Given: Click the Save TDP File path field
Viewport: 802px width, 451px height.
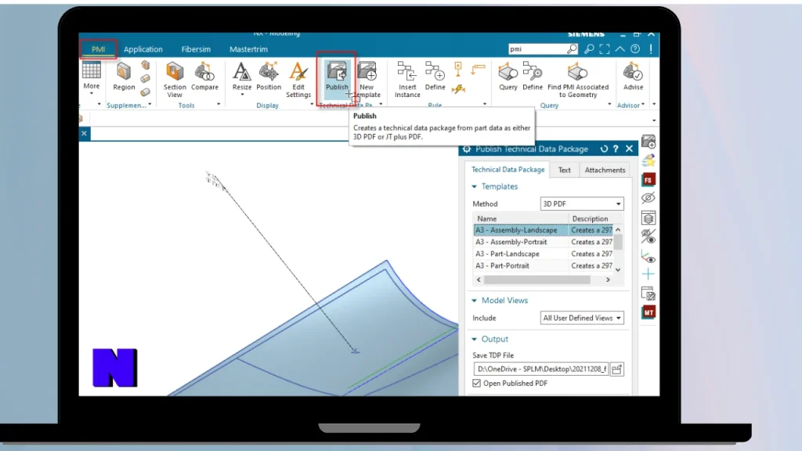Looking at the screenshot, I should (x=541, y=369).
